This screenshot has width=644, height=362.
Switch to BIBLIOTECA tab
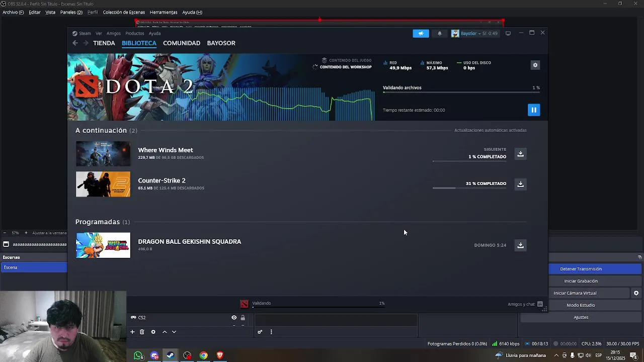tap(139, 43)
